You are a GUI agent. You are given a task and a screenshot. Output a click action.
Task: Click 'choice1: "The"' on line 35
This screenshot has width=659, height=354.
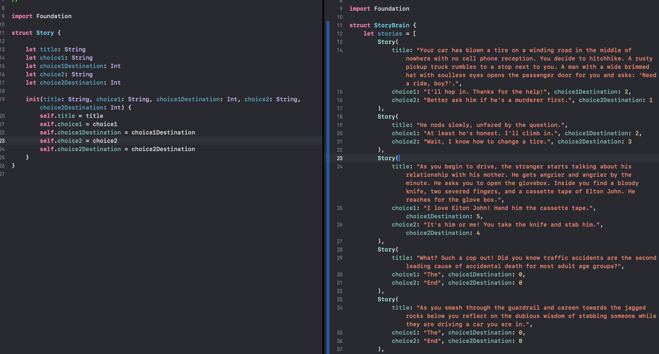416,332
